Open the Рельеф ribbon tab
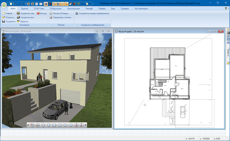 89,9
